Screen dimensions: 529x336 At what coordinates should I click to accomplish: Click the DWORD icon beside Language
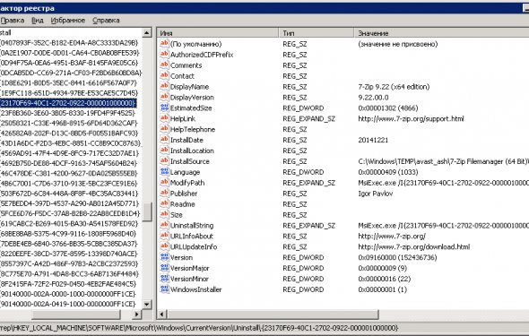pos(164,172)
